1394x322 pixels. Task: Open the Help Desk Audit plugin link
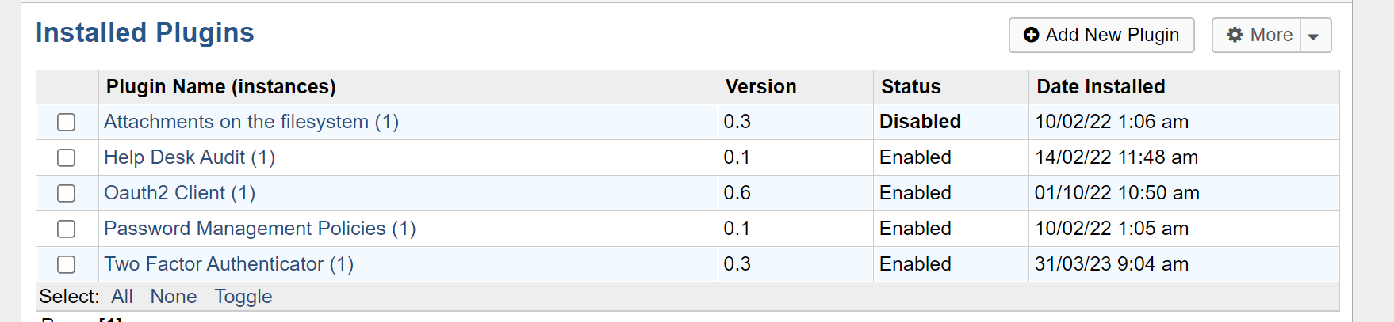click(x=190, y=157)
